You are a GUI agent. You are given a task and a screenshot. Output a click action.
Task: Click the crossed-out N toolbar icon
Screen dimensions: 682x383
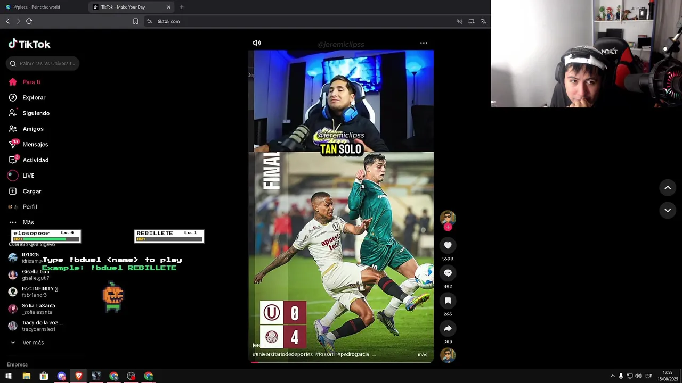(x=460, y=21)
